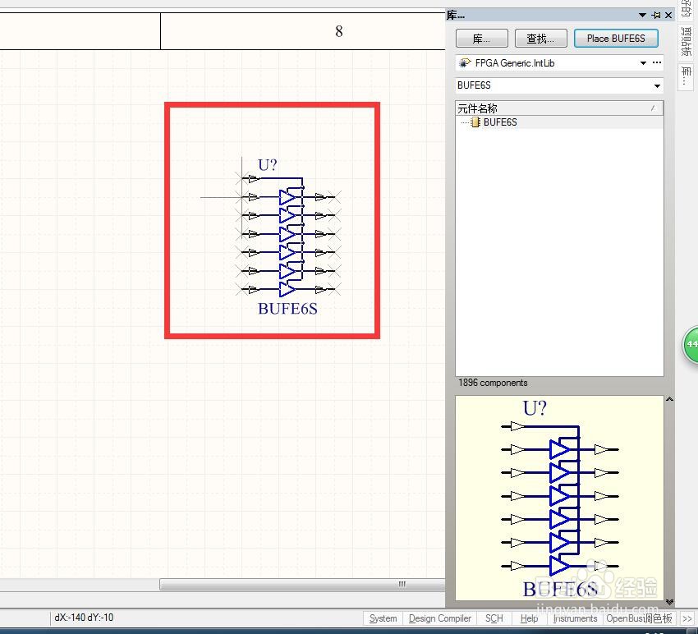This screenshot has height=634, width=698.
Task: Open the SCH panel menu
Action: click(x=494, y=618)
